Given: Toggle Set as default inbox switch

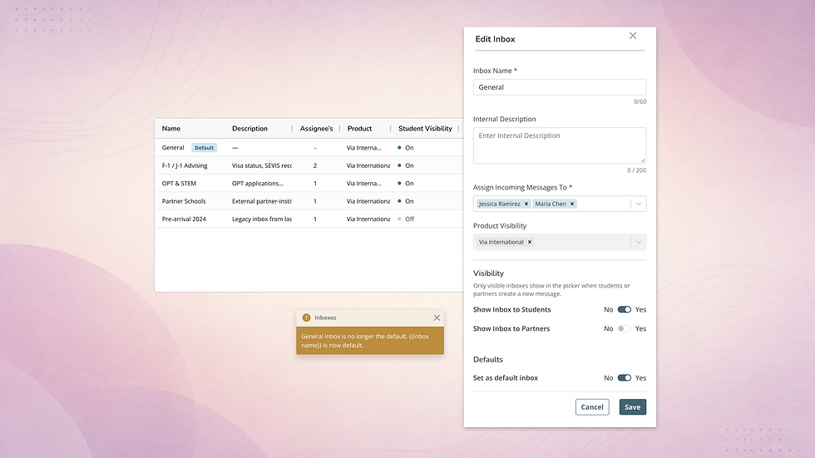Looking at the screenshot, I should click(x=625, y=378).
